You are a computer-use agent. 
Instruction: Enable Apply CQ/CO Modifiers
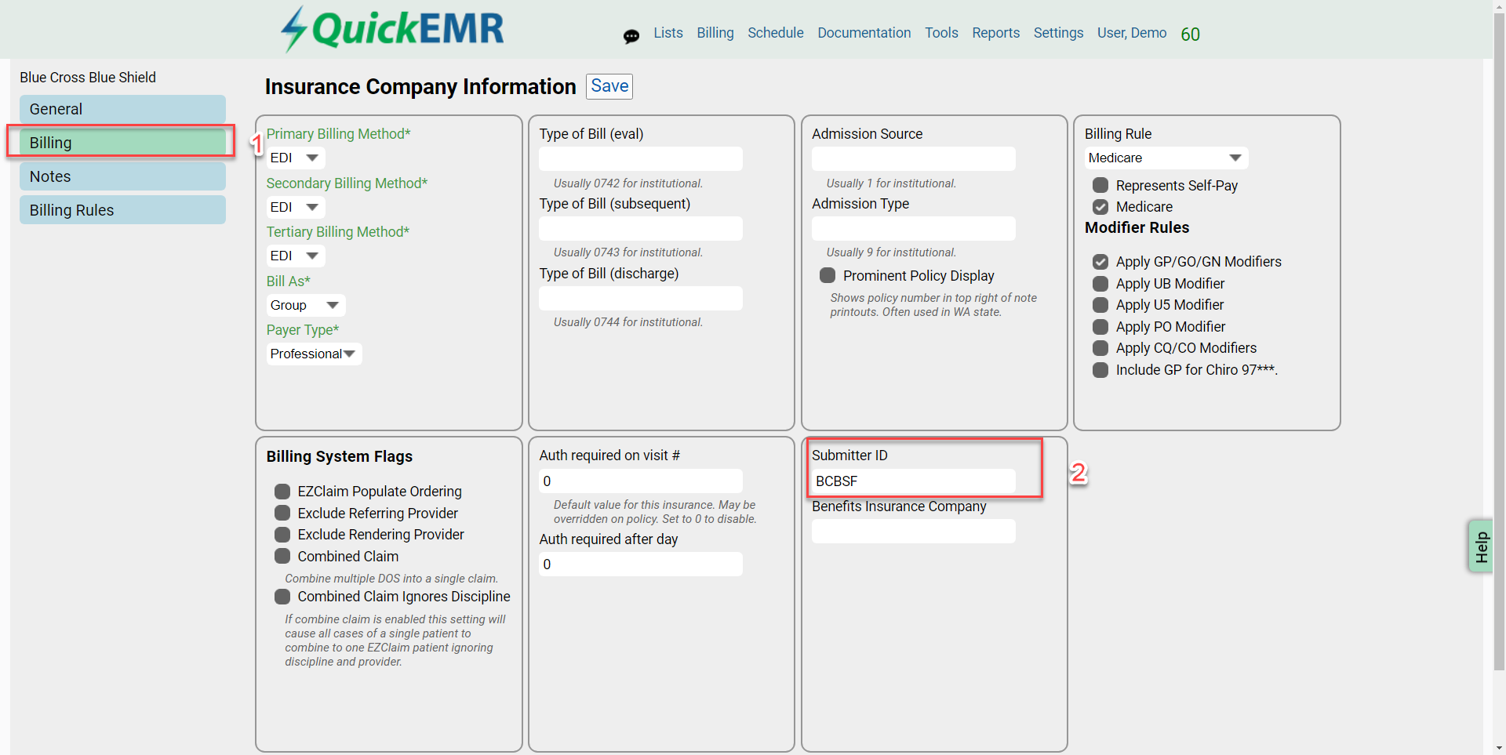[x=1100, y=348]
